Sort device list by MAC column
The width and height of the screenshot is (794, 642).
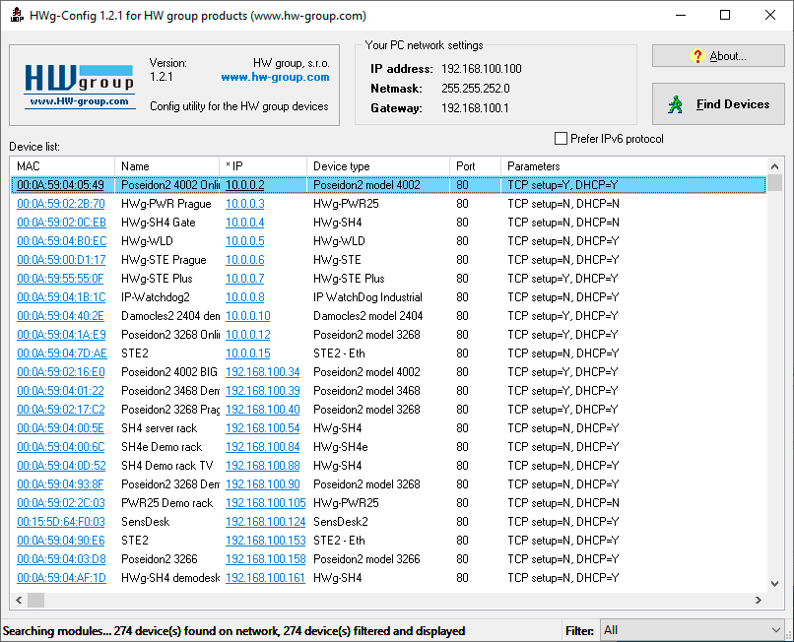click(x=62, y=166)
